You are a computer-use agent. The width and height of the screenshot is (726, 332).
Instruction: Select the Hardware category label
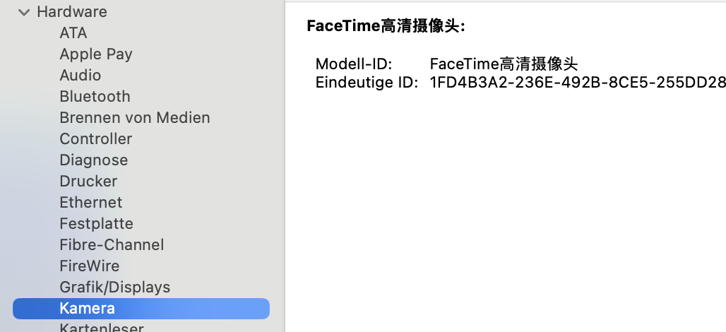(72, 12)
